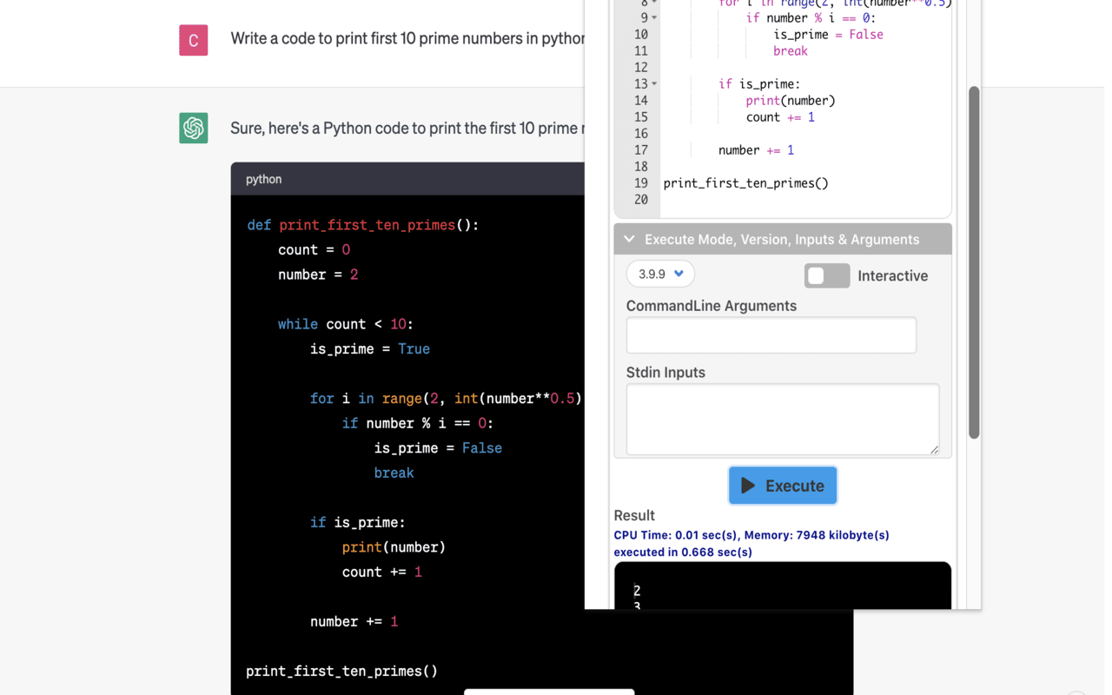Fold code at line 9 arrow

tap(654, 18)
